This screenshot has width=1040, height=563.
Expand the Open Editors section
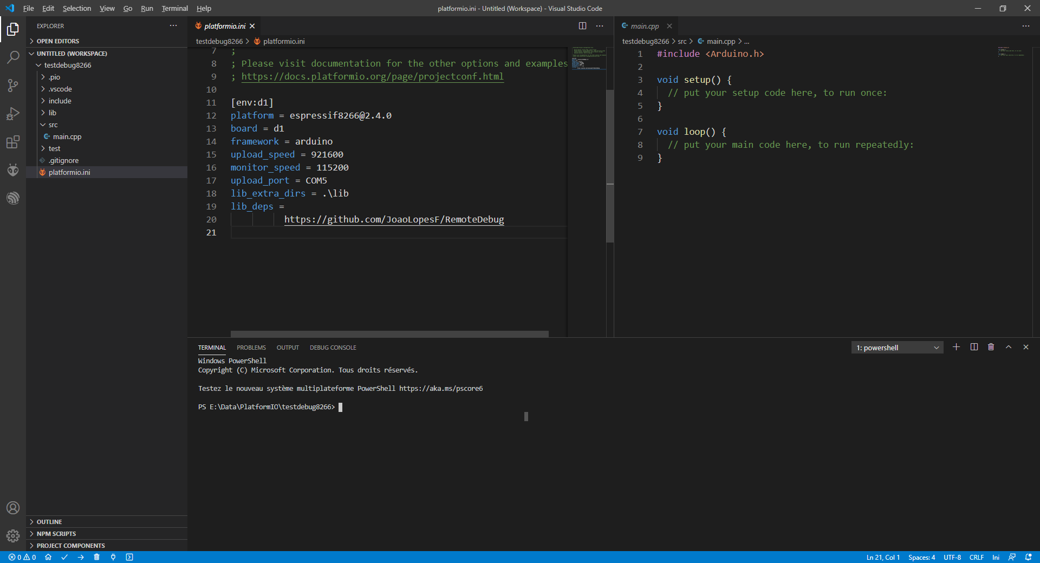pos(107,41)
